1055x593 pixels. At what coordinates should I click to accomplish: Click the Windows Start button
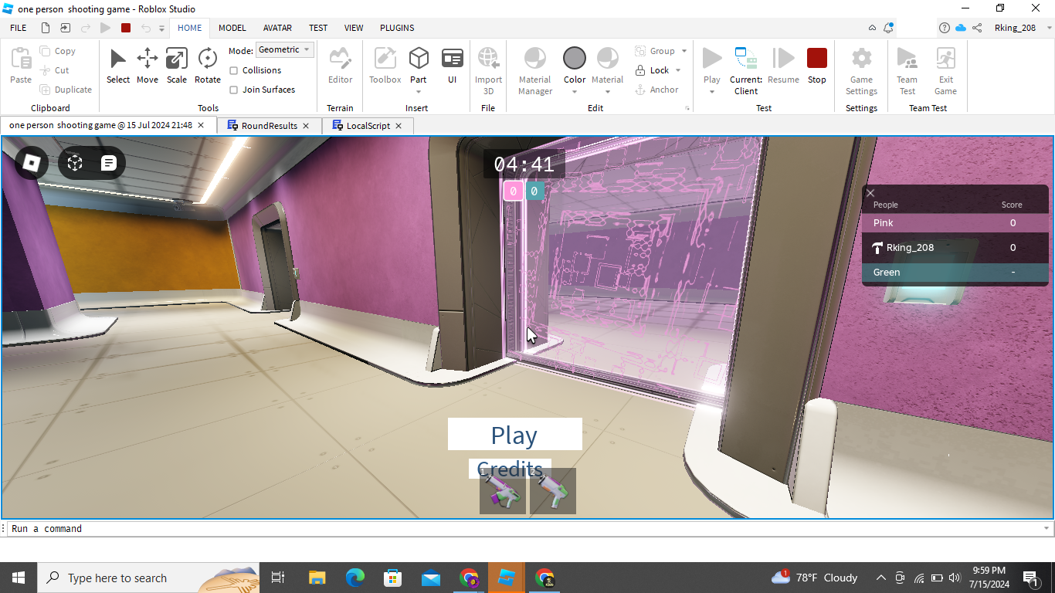point(19,578)
